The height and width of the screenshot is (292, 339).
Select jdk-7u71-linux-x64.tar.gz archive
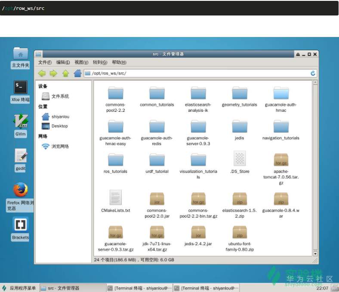point(157,239)
